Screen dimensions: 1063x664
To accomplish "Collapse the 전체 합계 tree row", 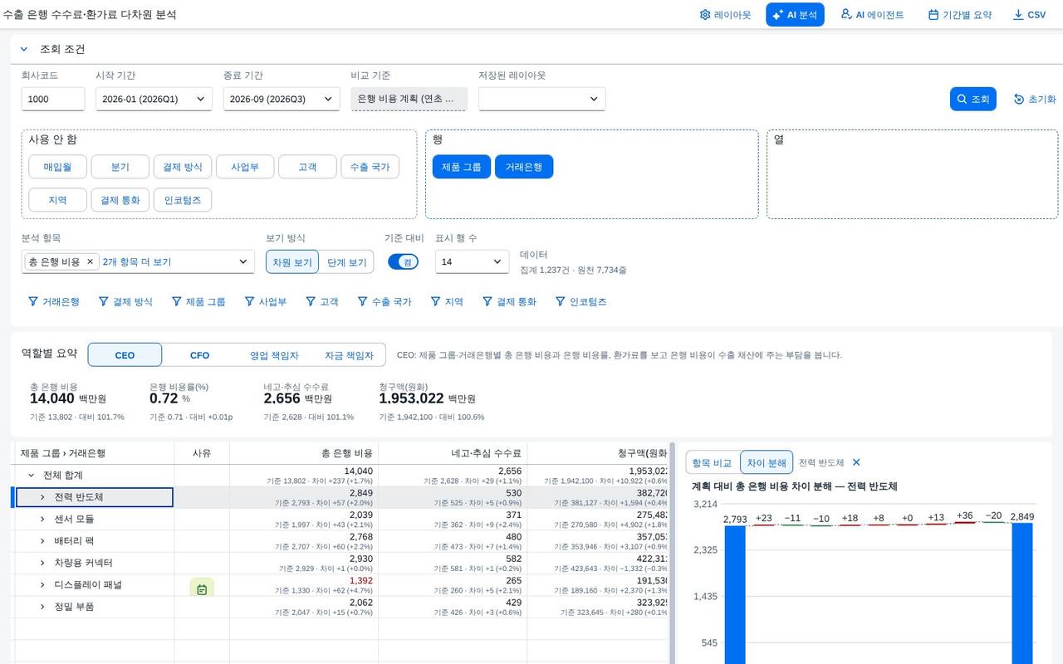I will point(32,475).
